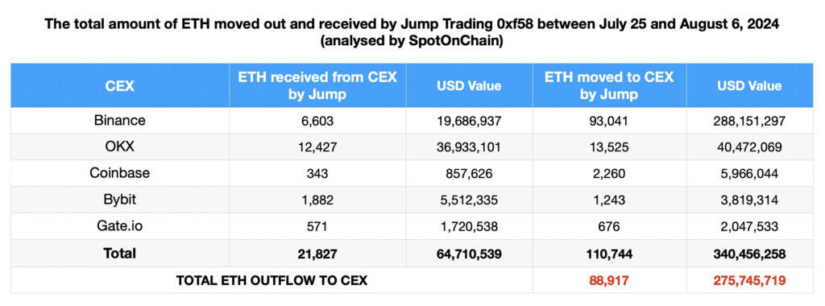825x306 pixels.
Task: Click the 'ETH moved to CEX' header
Action: click(x=609, y=85)
